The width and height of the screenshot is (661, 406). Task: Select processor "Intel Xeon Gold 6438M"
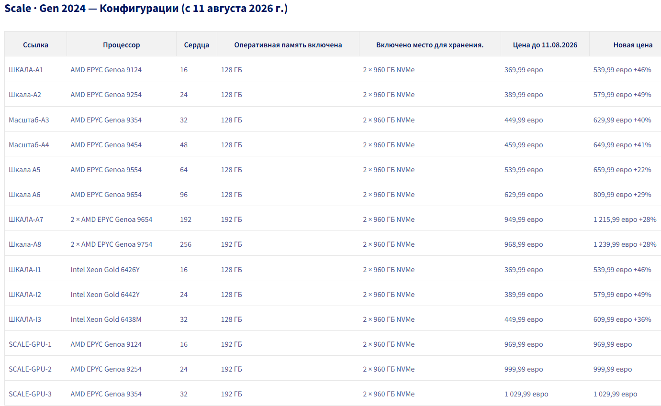pyautogui.click(x=106, y=319)
